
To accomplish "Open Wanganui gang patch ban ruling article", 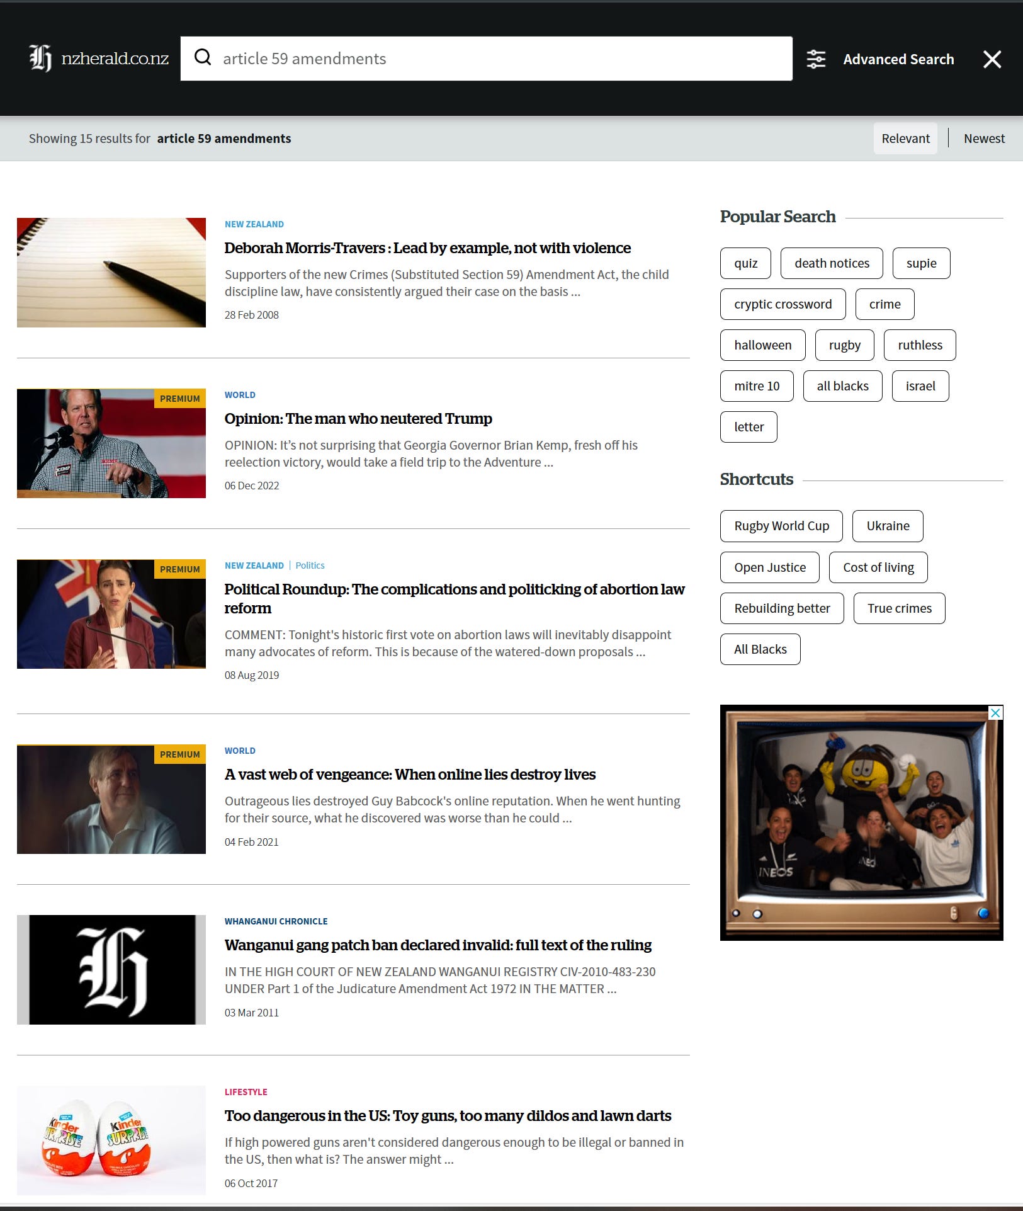I will pyautogui.click(x=438, y=945).
